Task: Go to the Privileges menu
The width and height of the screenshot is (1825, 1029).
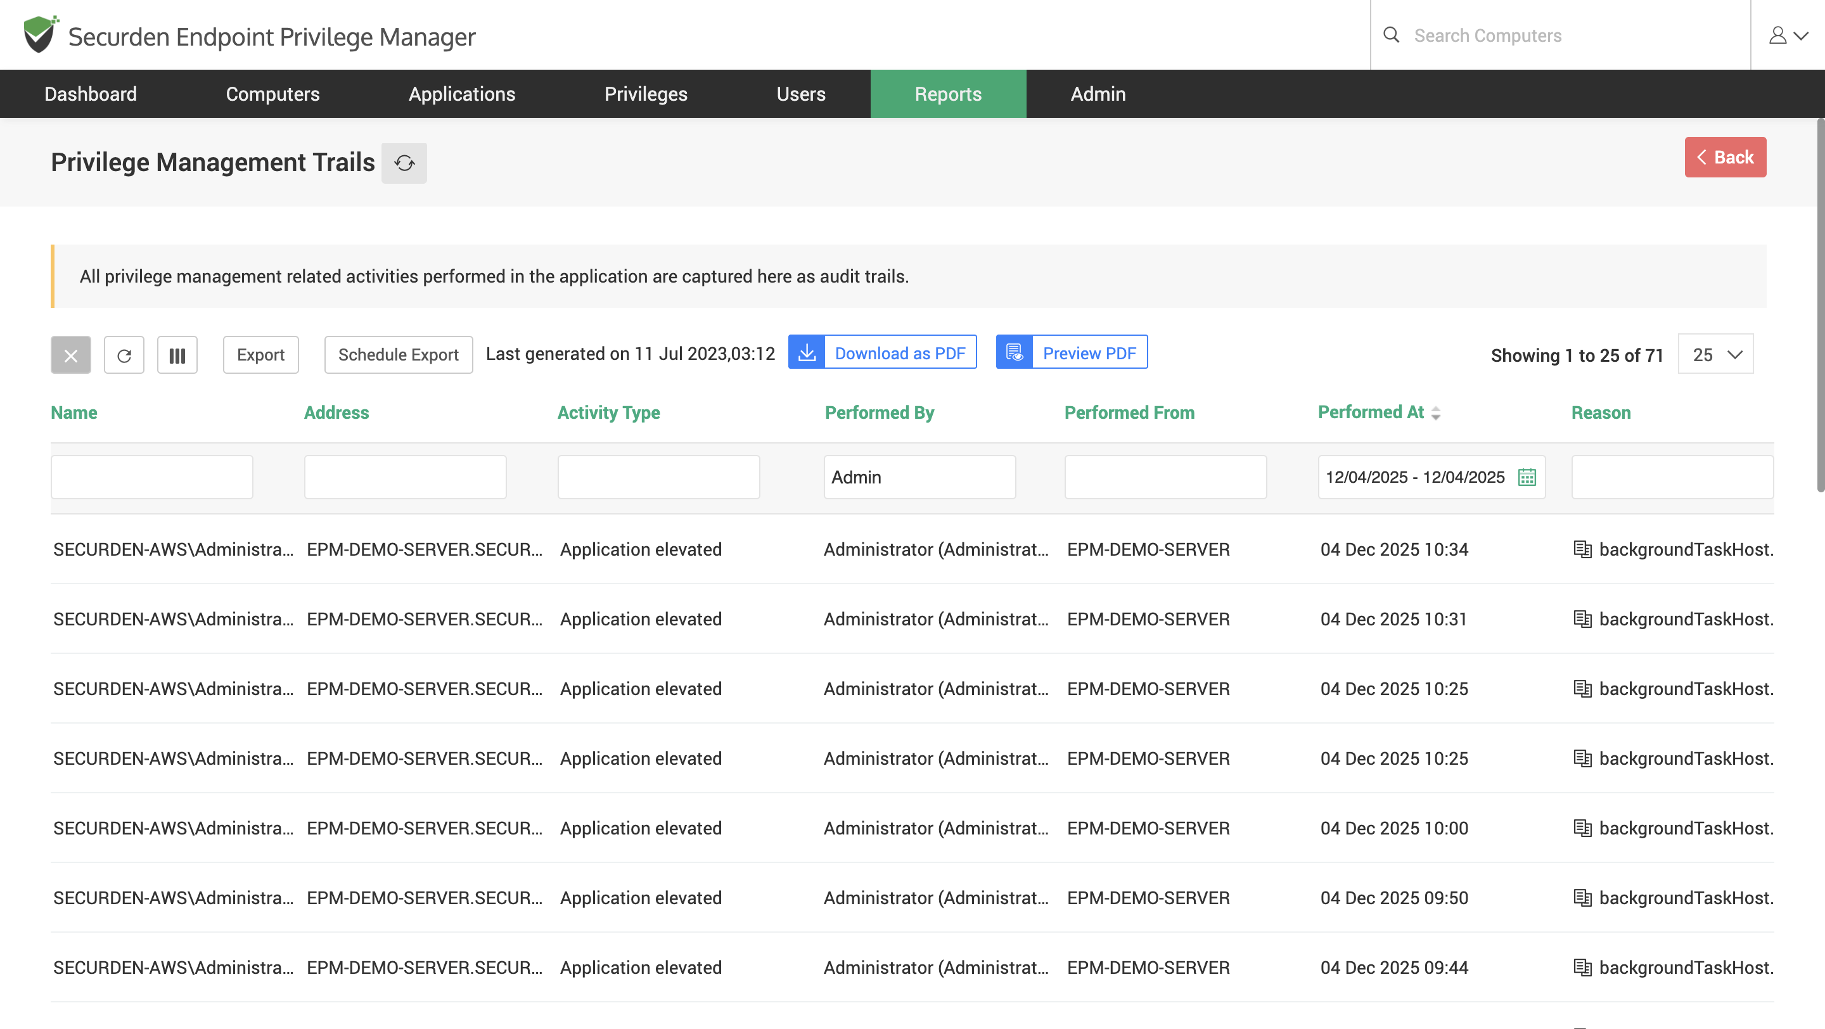Action: pos(646,94)
